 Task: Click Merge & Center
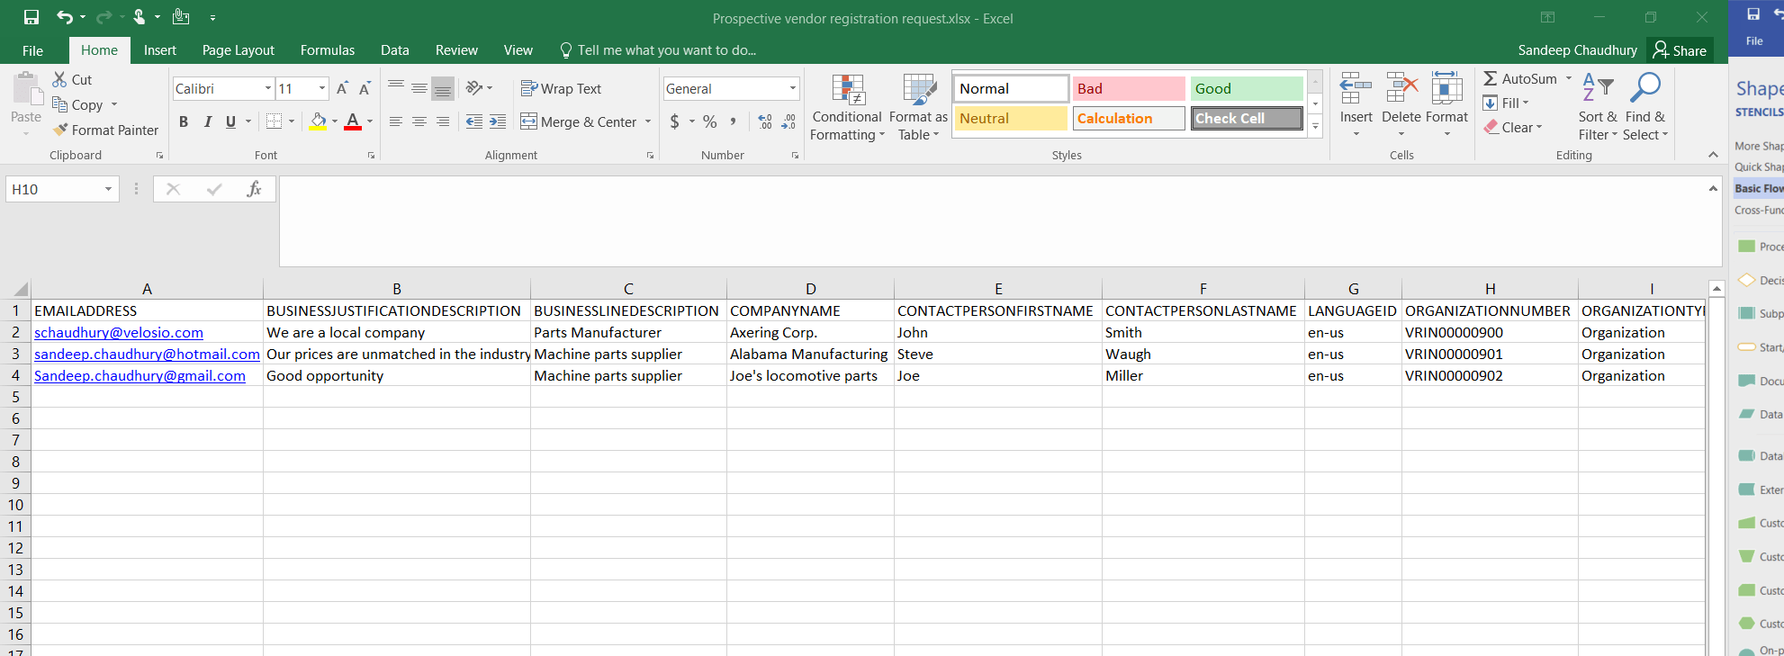click(579, 121)
